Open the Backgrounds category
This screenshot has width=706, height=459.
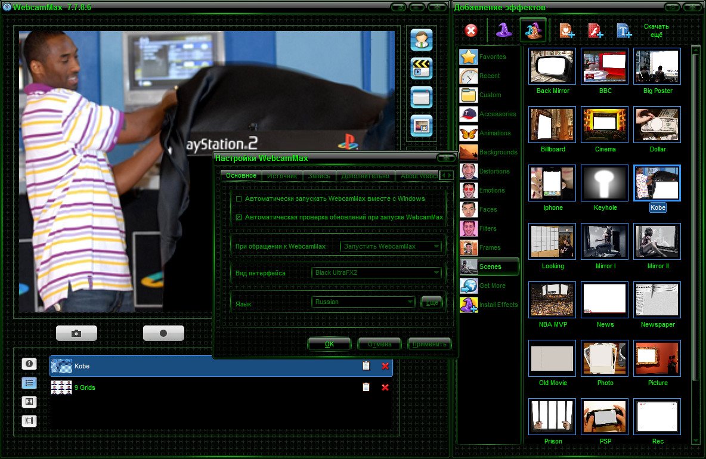point(488,152)
